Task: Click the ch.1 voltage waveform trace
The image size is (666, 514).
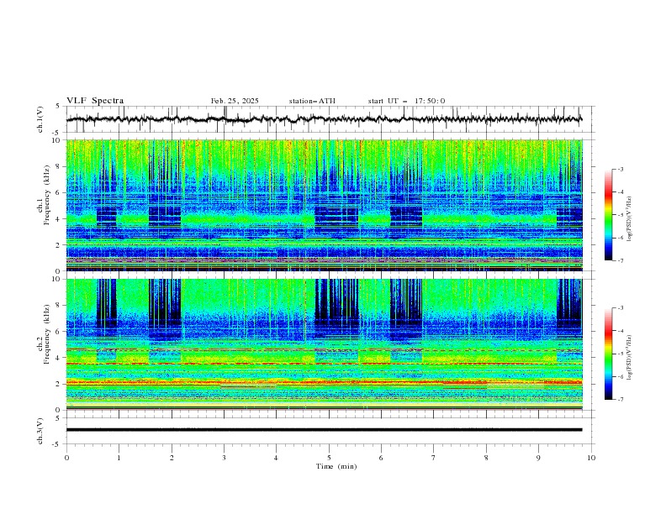Action: tap(324, 119)
